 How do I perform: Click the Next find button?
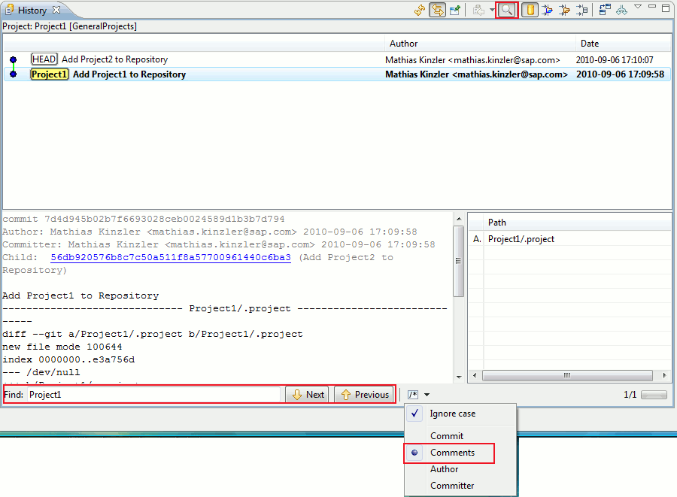coord(307,395)
